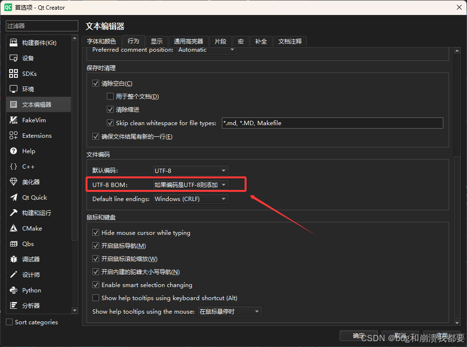
Task: Open the Extensions icon
Action: (14, 135)
